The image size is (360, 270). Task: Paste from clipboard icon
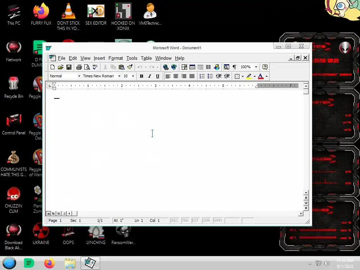click(121, 67)
